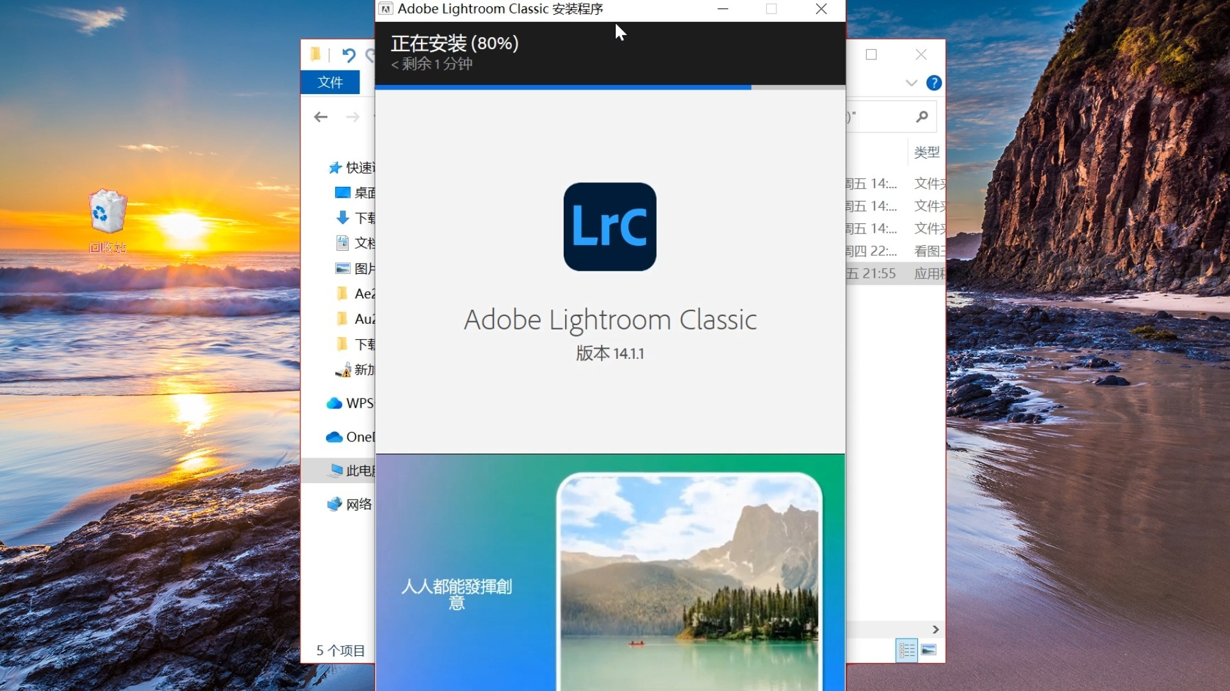Click "正在安装 (80%)" status heading

coord(455,44)
